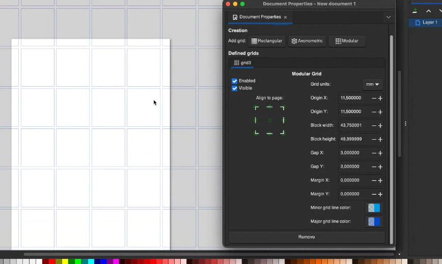Expand the dialog panel chevron menu
442x264 pixels.
(389, 17)
